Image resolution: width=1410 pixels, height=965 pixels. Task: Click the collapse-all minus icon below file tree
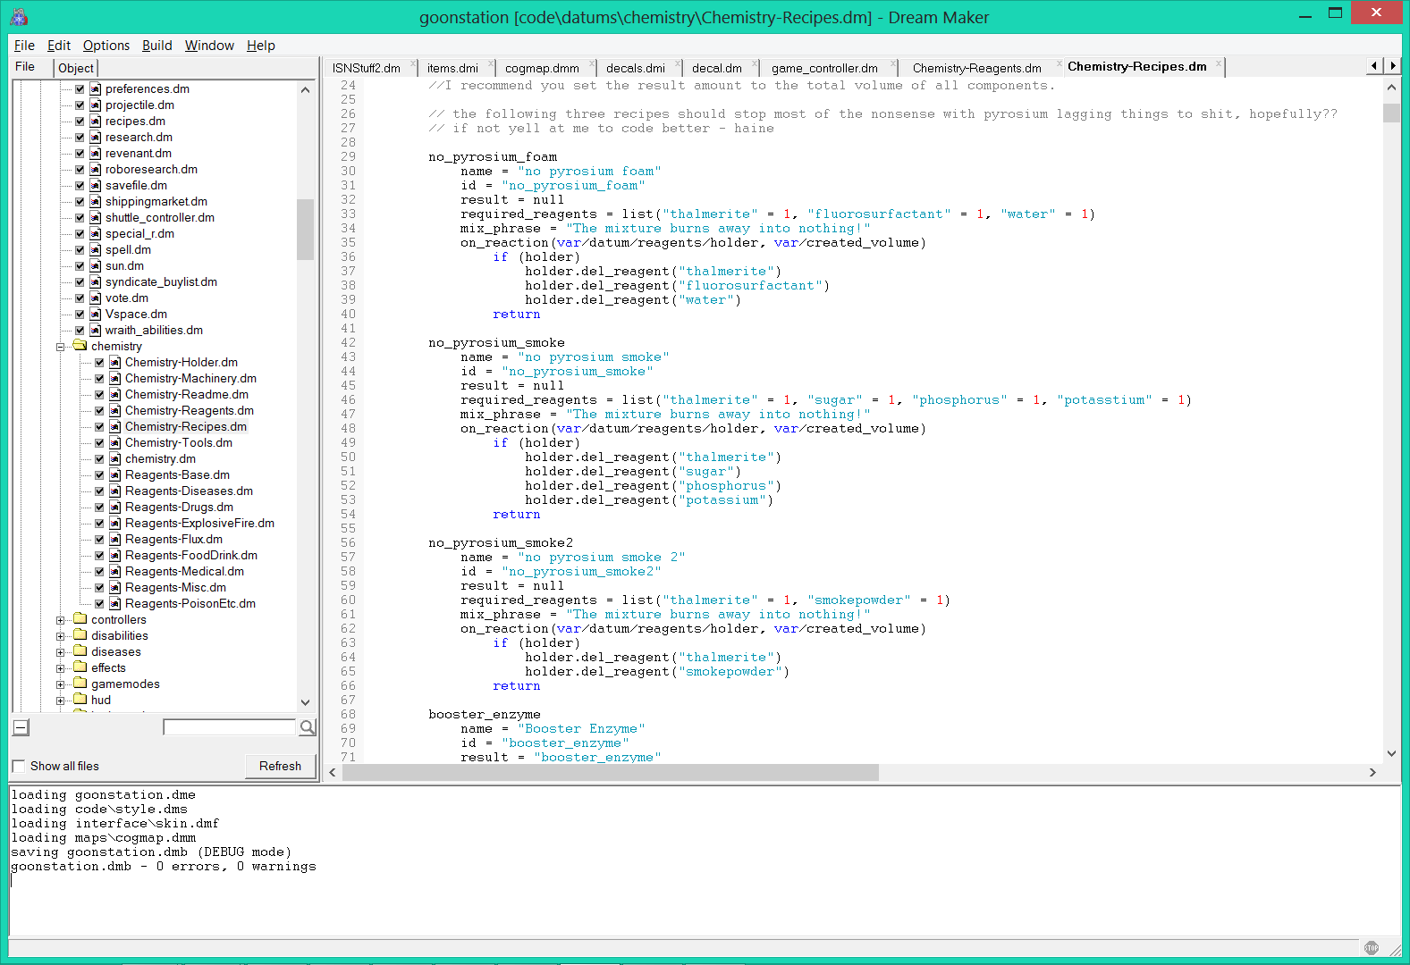tap(21, 727)
